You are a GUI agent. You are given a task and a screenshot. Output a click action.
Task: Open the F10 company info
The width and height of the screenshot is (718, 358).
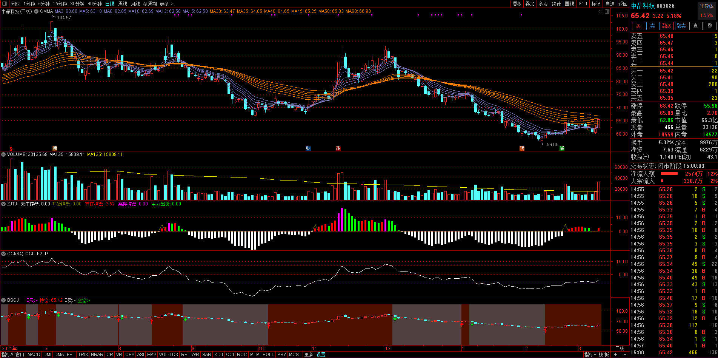pyautogui.click(x=583, y=4)
